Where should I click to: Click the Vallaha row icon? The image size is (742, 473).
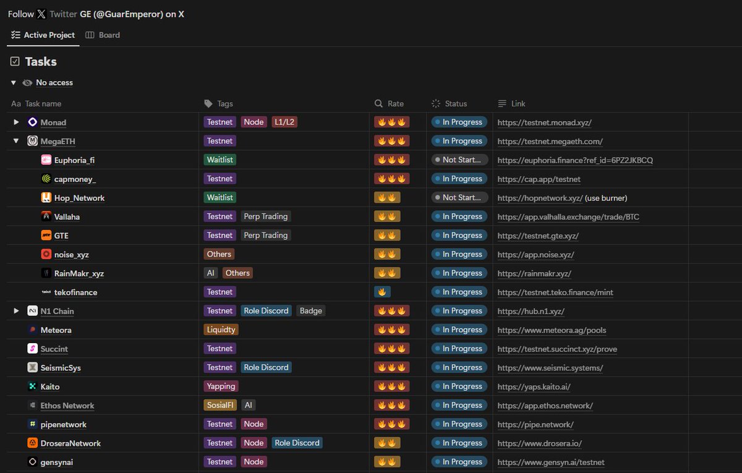click(46, 216)
